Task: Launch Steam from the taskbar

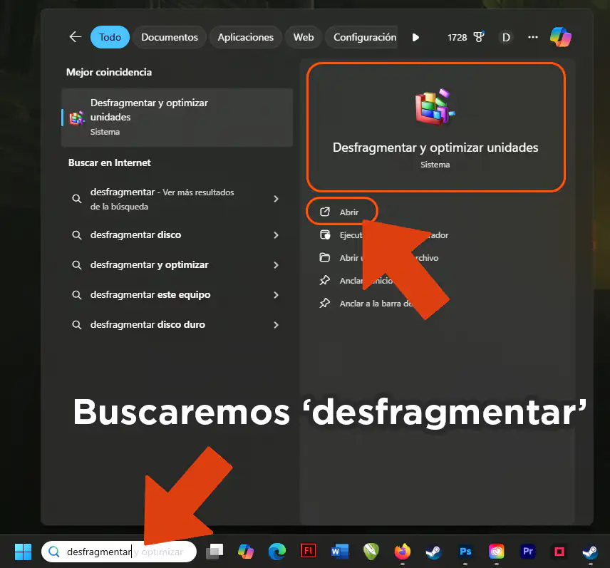Action: (433, 552)
